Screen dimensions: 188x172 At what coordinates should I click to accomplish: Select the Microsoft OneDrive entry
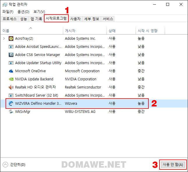(x=31, y=71)
